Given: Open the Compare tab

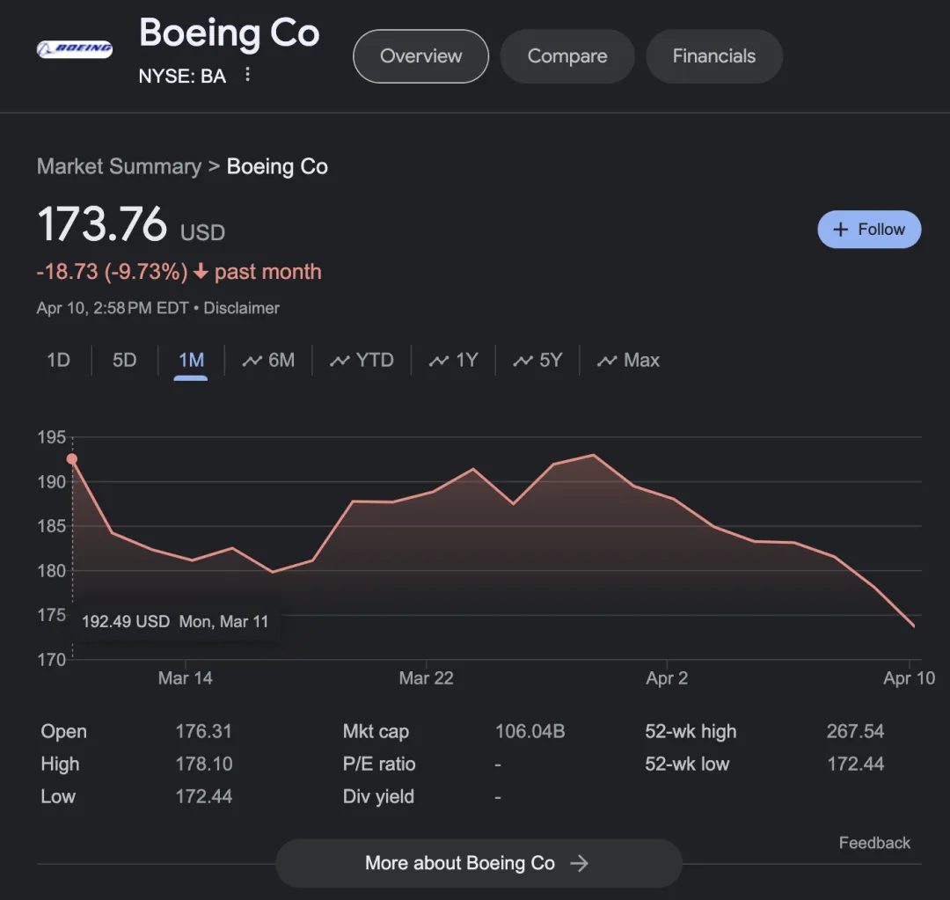Looking at the screenshot, I should [x=567, y=56].
